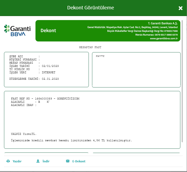Click the 'HESAP NUMARASI' label

[x=21, y=63]
